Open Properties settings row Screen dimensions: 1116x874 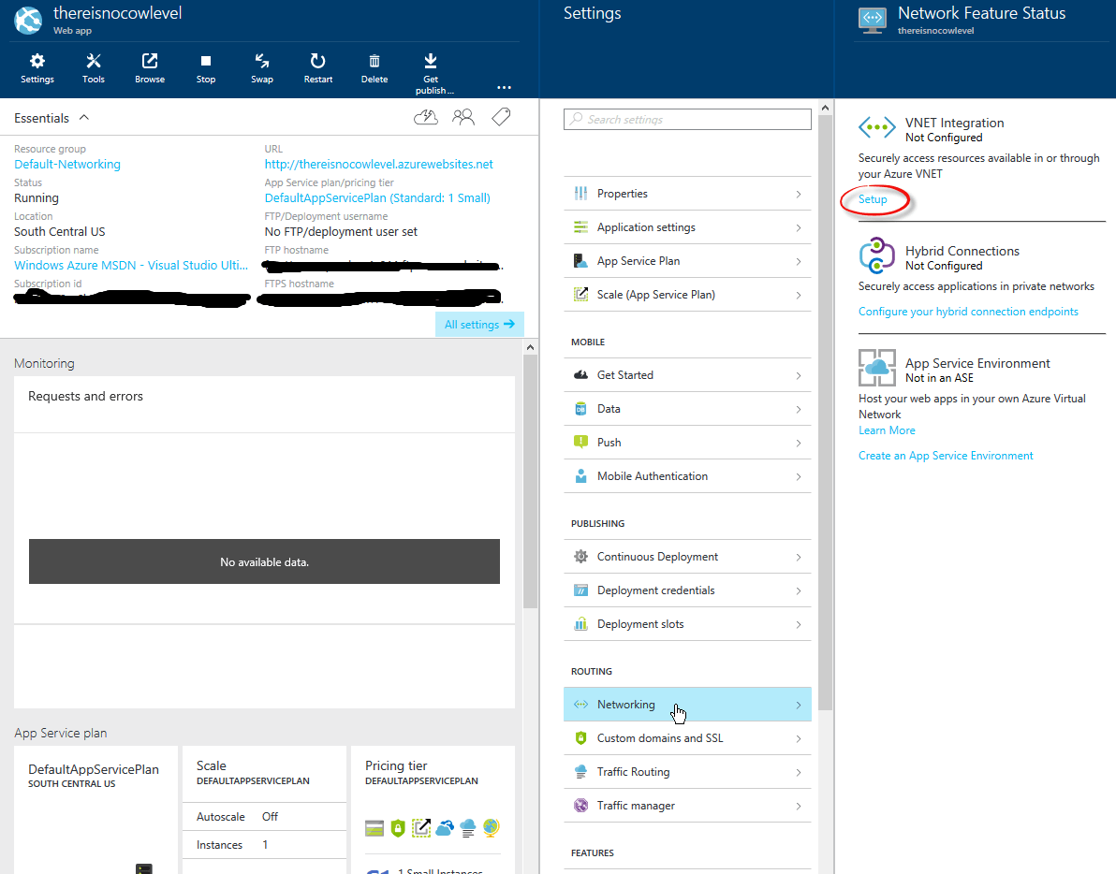pyautogui.click(x=687, y=194)
